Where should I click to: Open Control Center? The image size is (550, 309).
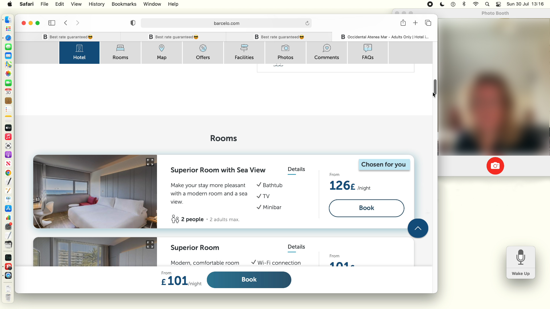click(x=498, y=4)
